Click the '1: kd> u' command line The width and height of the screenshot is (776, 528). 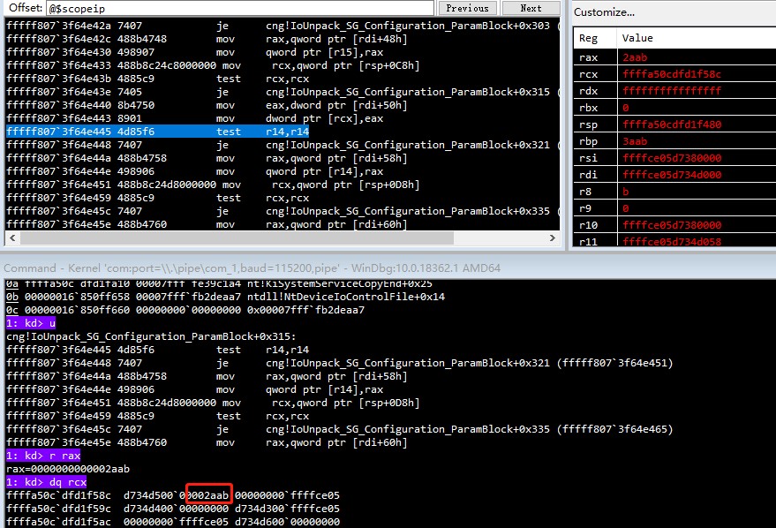click(31, 323)
